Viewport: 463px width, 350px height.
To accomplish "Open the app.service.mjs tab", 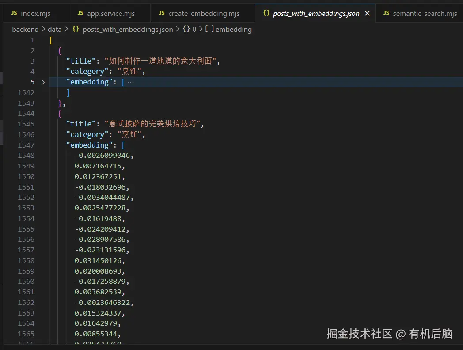I will (110, 13).
